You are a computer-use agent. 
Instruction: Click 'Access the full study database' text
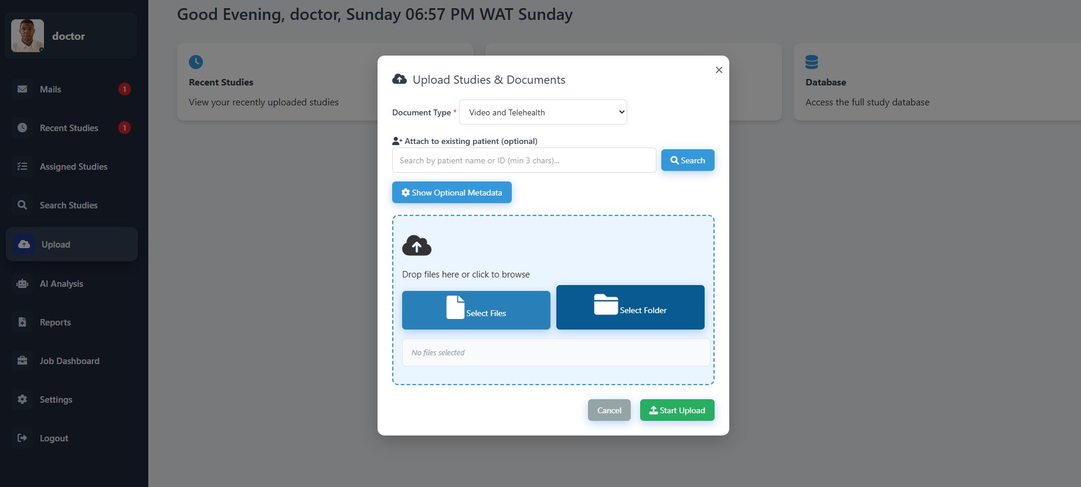click(x=868, y=102)
